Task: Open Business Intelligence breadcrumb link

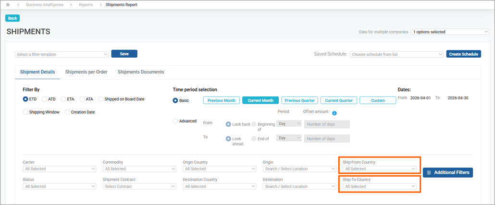Action: point(45,5)
